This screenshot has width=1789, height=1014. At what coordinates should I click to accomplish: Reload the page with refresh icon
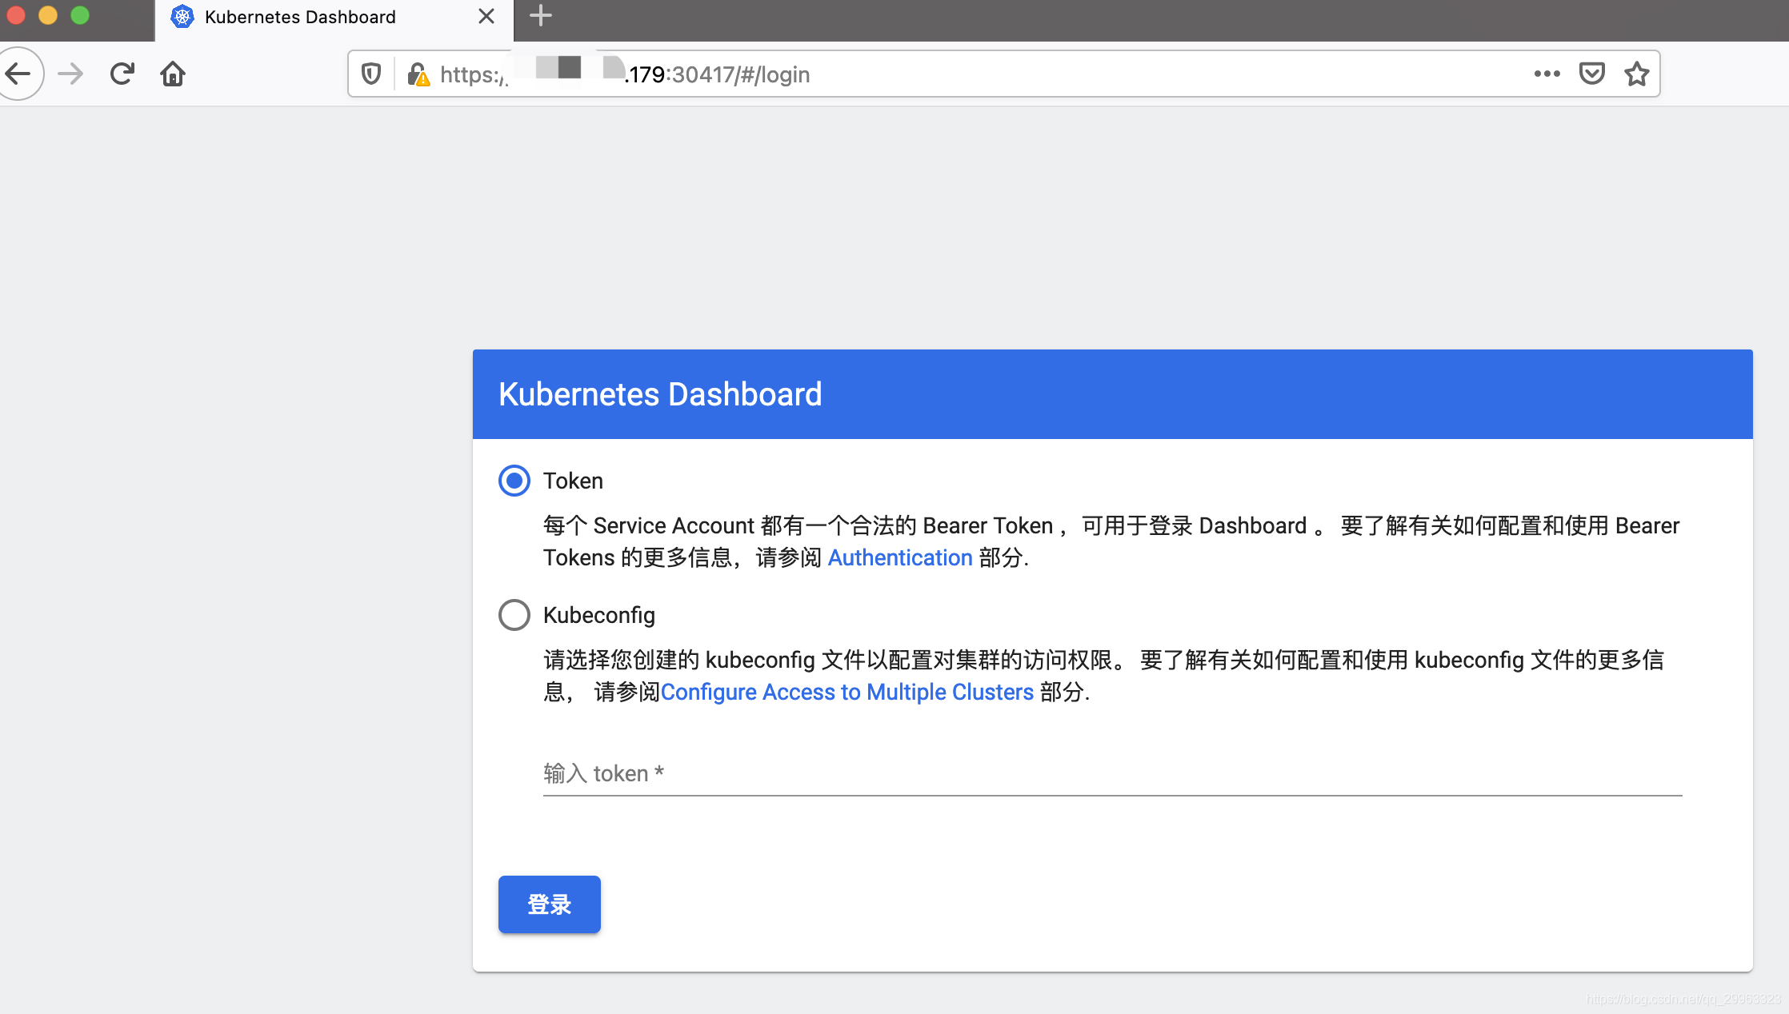tap(122, 74)
